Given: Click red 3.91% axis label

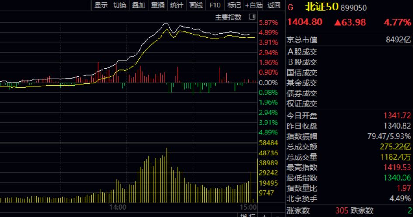Looking at the screenshot, I should tap(268, 42).
